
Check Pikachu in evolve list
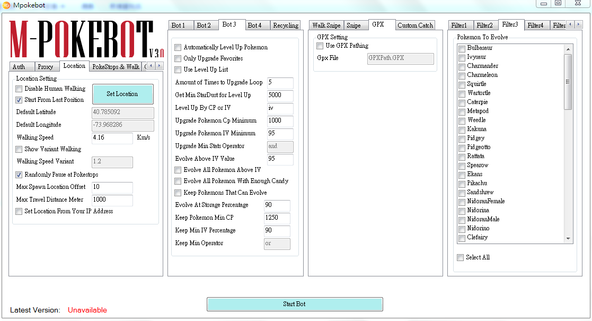pyautogui.click(x=462, y=184)
